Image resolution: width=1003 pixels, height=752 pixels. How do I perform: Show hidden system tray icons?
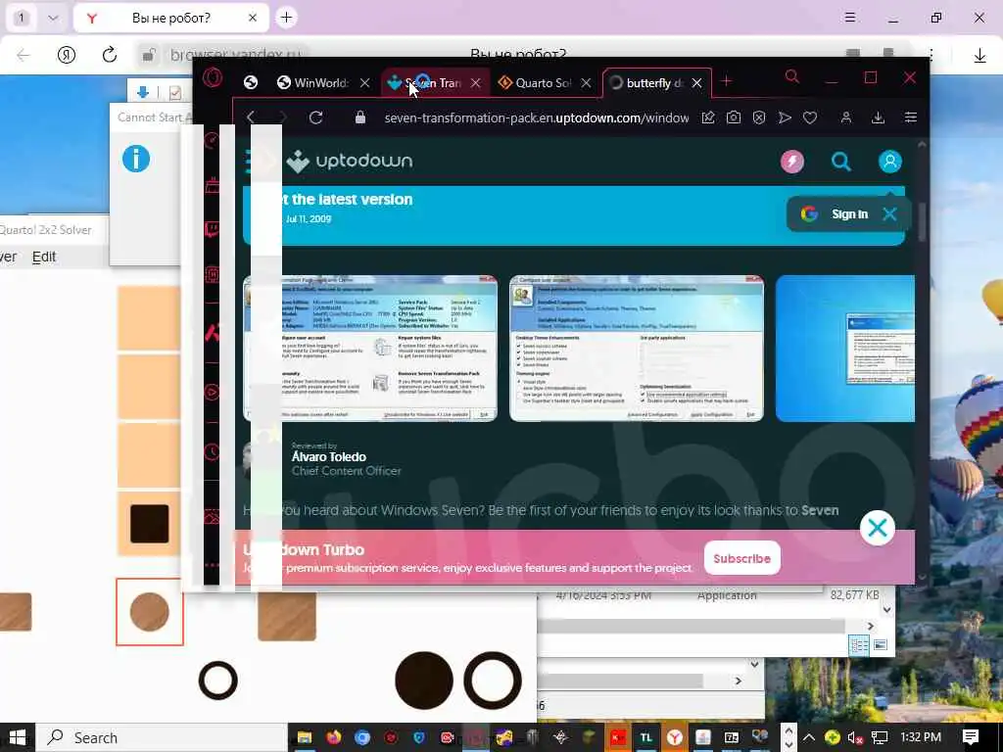point(808,737)
